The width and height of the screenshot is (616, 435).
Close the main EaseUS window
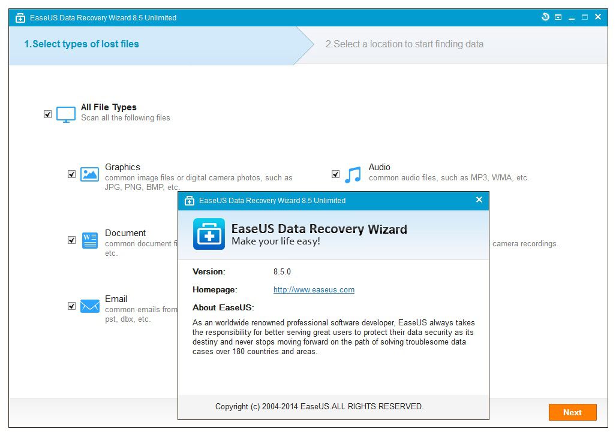pos(598,17)
